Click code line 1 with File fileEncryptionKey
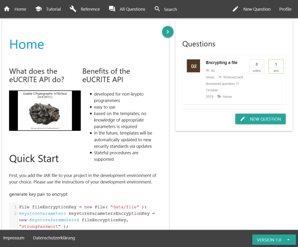The height and width of the screenshot is (247, 298). click(83, 207)
